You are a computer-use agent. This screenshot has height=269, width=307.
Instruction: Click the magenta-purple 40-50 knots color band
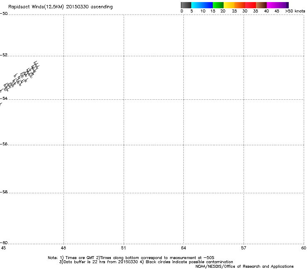(278, 5)
